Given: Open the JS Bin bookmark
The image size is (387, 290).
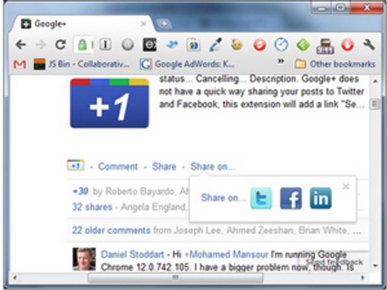Looking at the screenshot, I should point(82,65).
